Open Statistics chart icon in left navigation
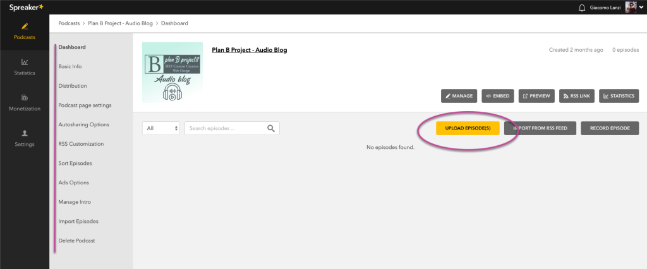This screenshot has width=647, height=269. (x=25, y=62)
